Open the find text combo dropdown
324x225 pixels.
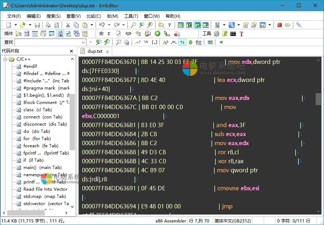(x=83, y=42)
